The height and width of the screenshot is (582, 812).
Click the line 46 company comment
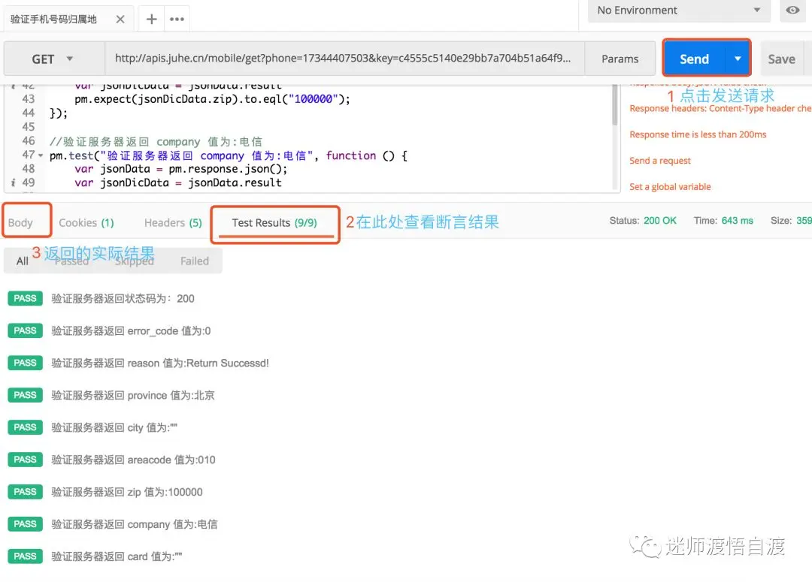coord(156,142)
